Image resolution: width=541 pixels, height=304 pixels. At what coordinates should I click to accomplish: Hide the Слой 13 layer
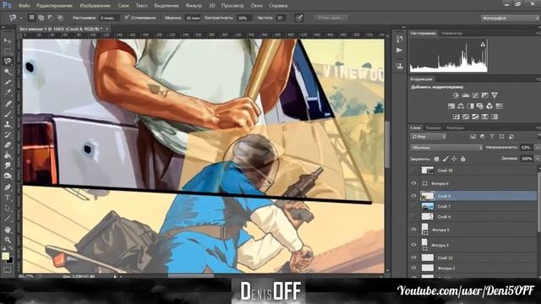tap(413, 258)
